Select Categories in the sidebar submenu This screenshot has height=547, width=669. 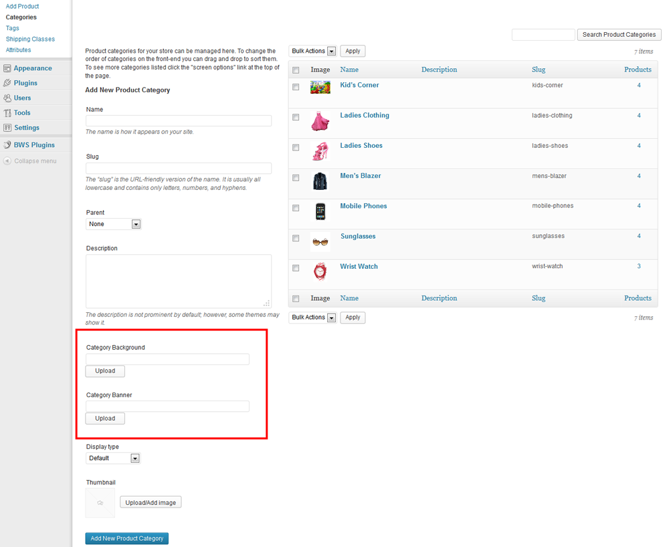coord(21,17)
